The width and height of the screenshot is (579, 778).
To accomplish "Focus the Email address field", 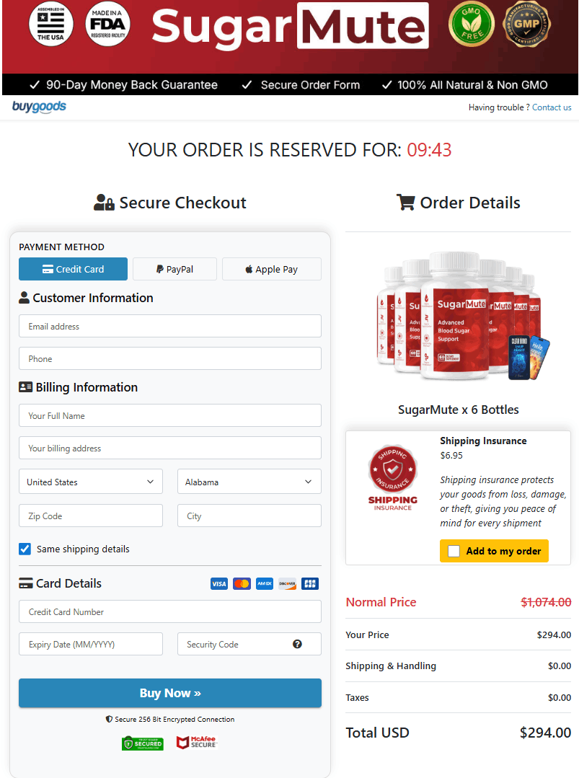I will (170, 326).
